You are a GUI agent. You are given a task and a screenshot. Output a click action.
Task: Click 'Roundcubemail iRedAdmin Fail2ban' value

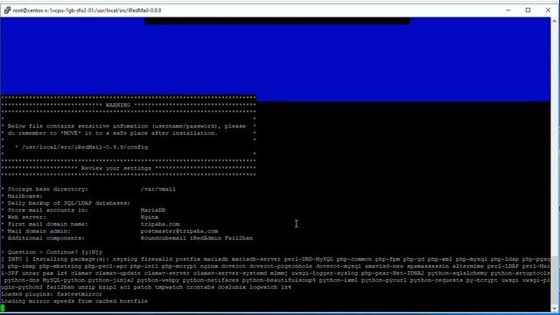point(196,238)
